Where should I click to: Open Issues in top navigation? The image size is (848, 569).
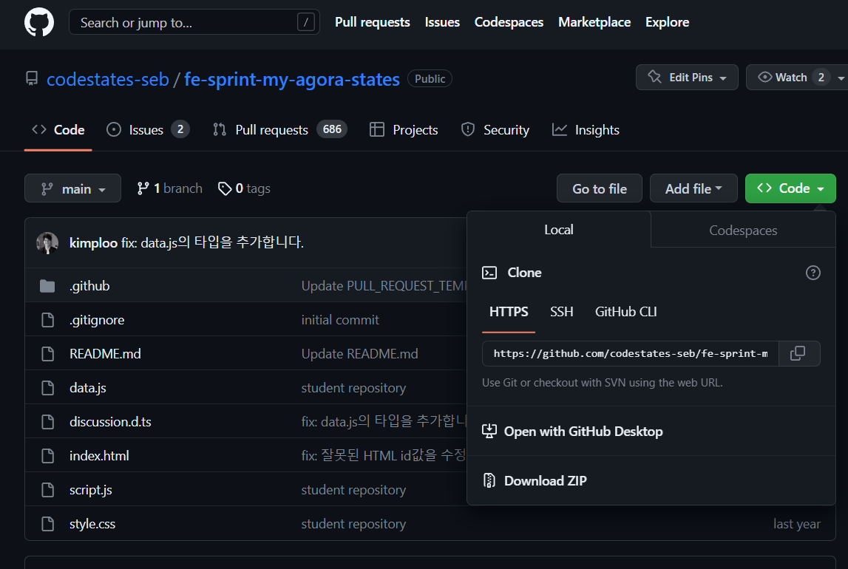pos(442,22)
